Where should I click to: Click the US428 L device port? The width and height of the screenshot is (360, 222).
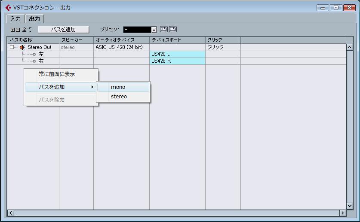[x=177, y=54]
